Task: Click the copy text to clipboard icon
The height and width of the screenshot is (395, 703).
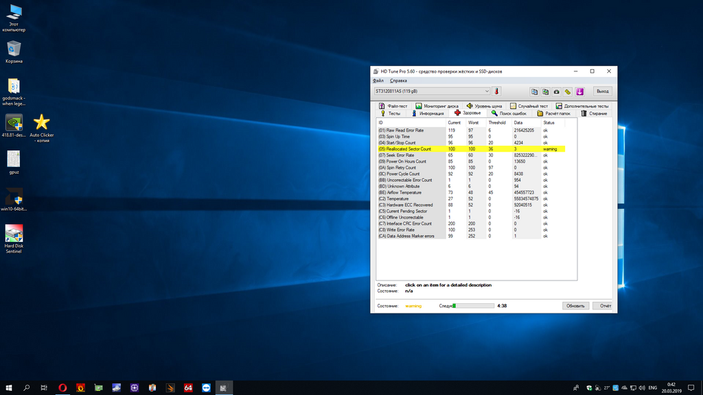Action: 534,91
